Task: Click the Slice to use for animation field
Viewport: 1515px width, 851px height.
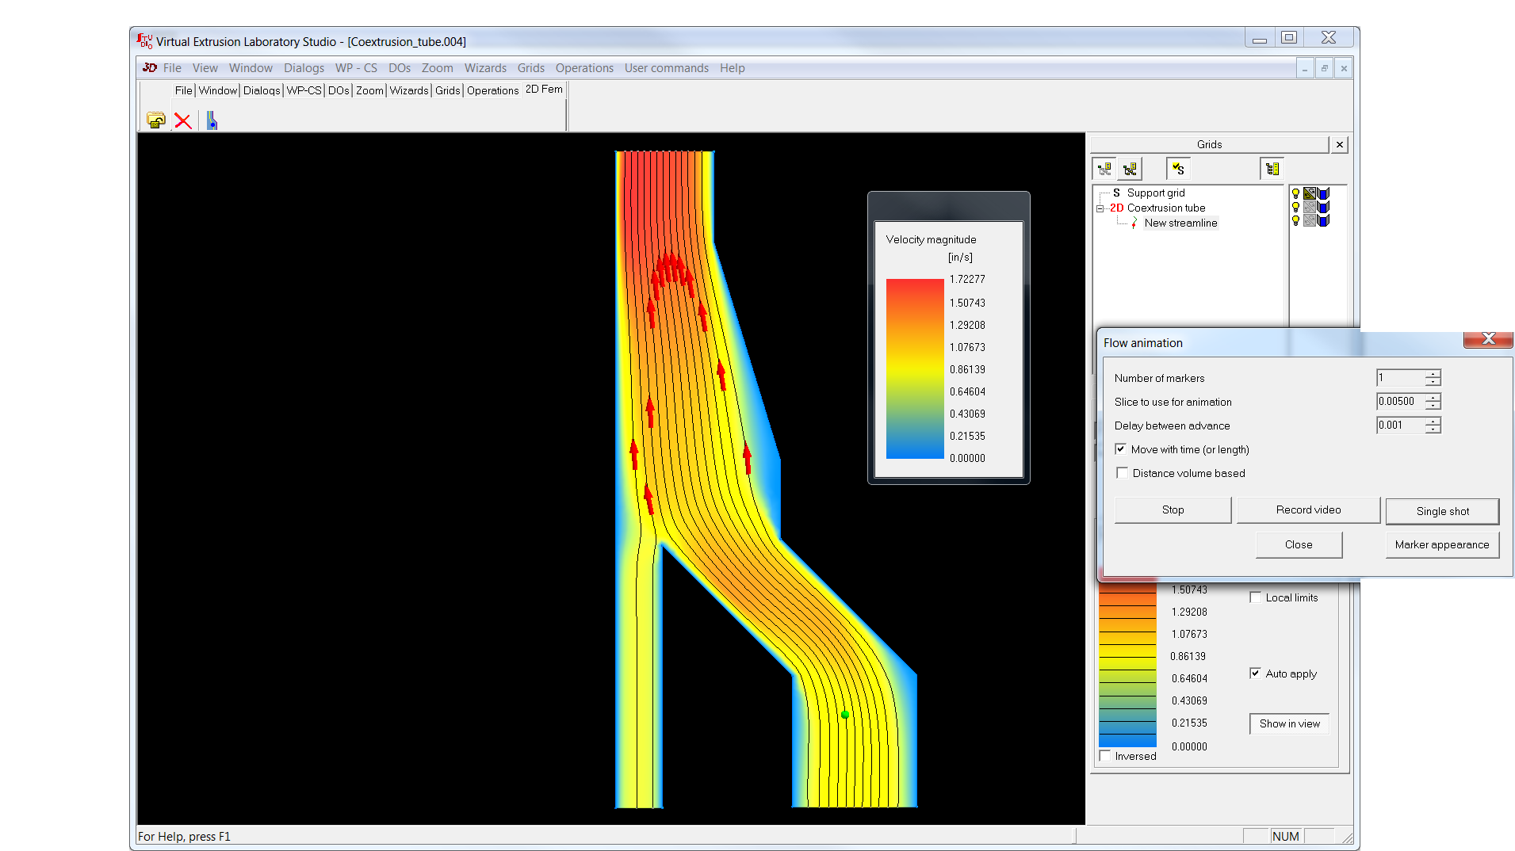Action: tap(1400, 402)
